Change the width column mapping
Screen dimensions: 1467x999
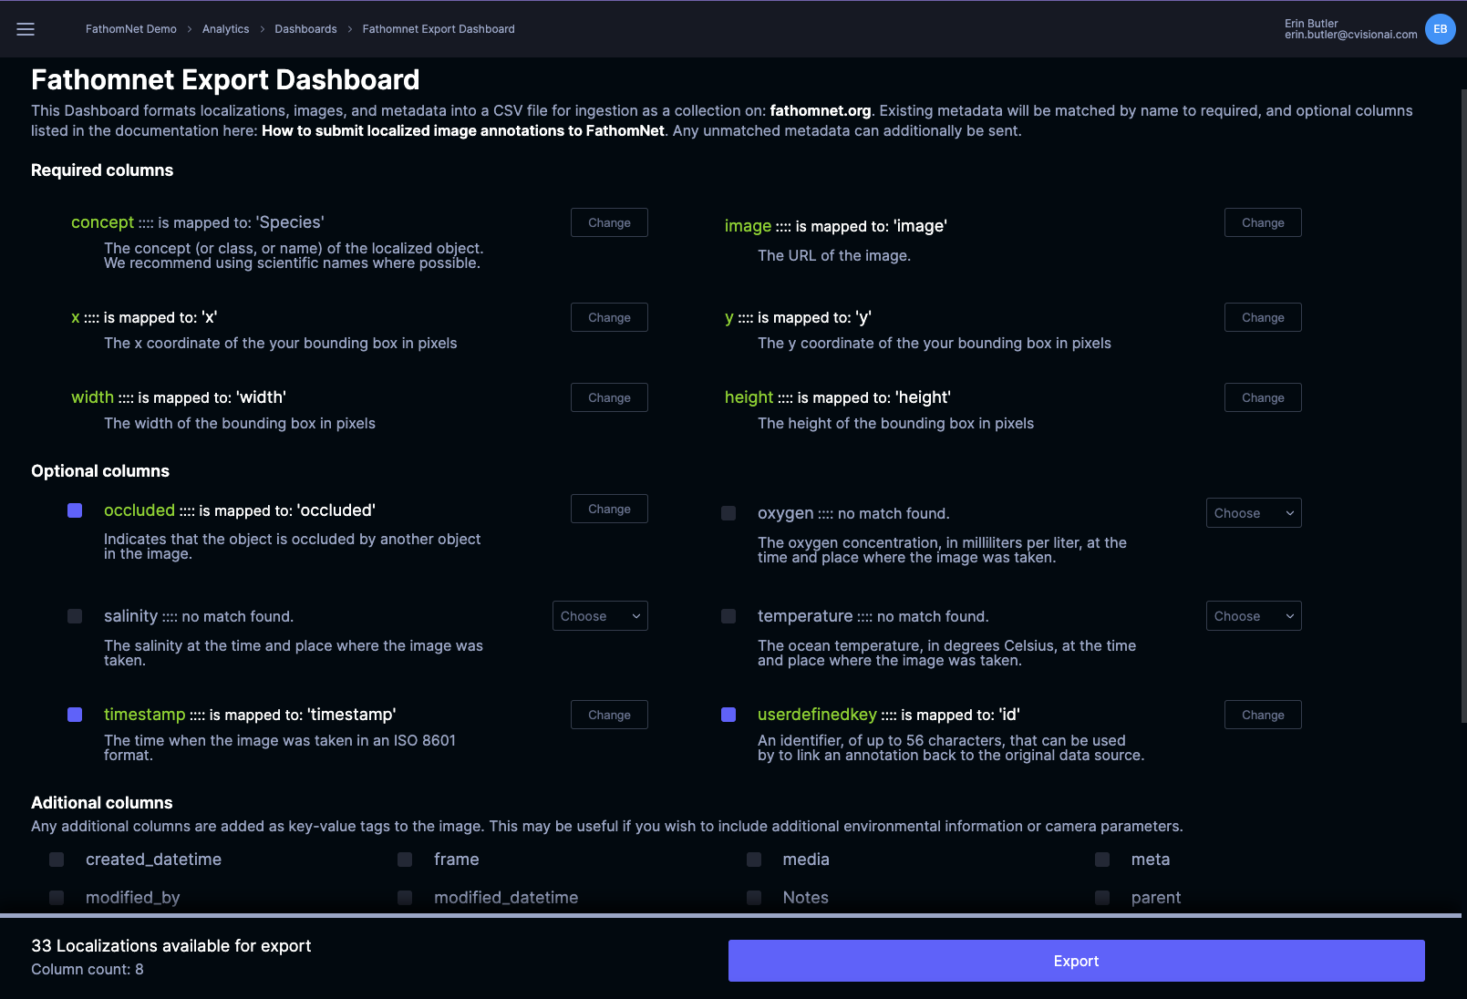pyautogui.click(x=609, y=397)
